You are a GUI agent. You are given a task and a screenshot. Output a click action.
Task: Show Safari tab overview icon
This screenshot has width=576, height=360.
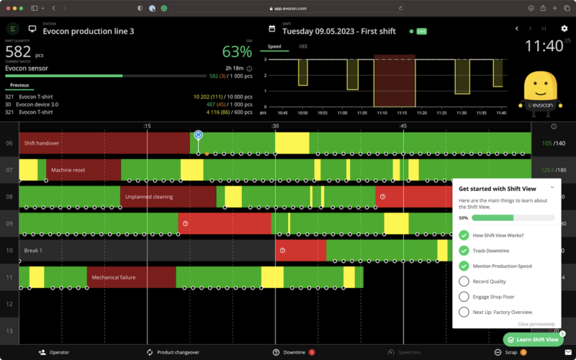[567, 8]
